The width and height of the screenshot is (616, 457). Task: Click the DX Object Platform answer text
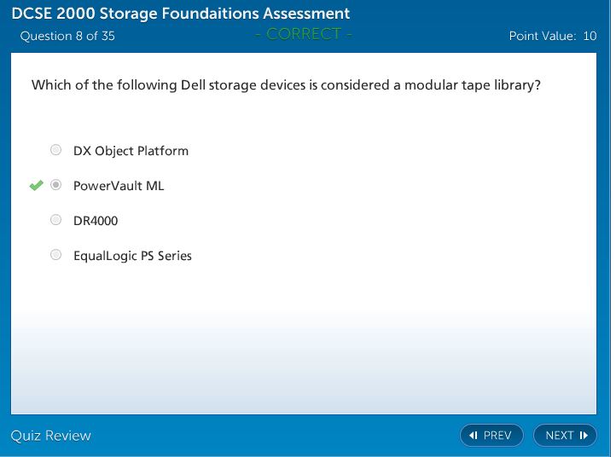click(131, 151)
